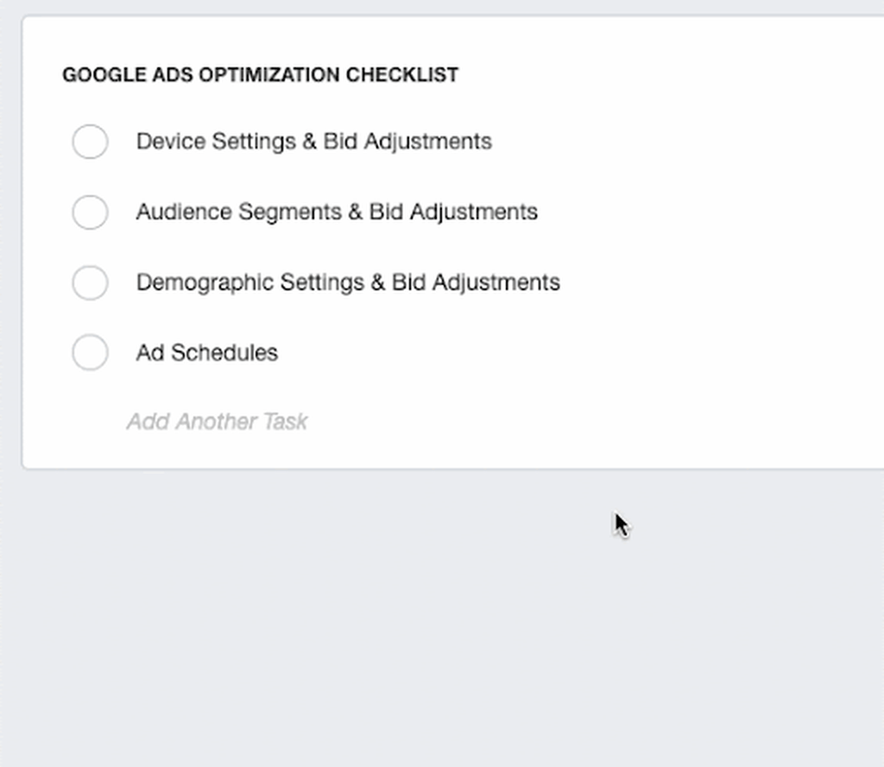This screenshot has width=884, height=767.
Task: Select the empty circle beside Ad Schedules
Action: 90,352
